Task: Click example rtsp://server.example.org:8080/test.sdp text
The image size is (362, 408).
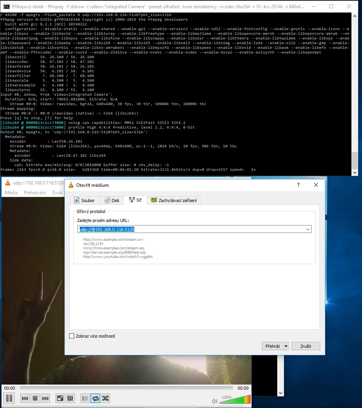Action: pyautogui.click(x=114, y=252)
